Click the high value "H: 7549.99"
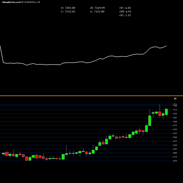This screenshot has height=183, width=183. (x=97, y=8)
